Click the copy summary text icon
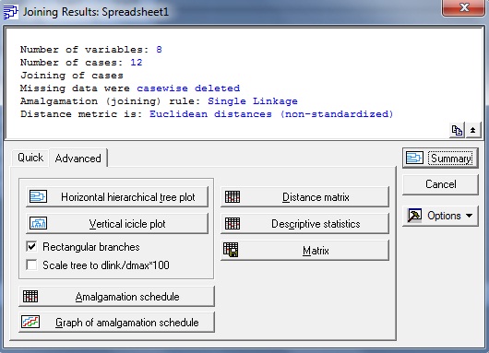The height and width of the screenshot is (353, 489). [x=457, y=130]
